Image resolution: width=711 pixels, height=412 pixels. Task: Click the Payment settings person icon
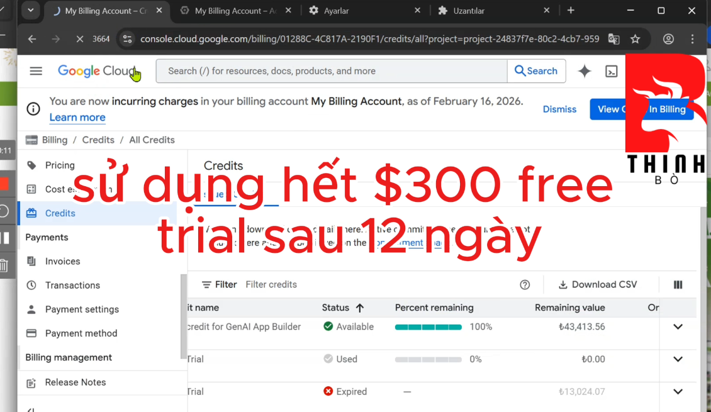(31, 309)
